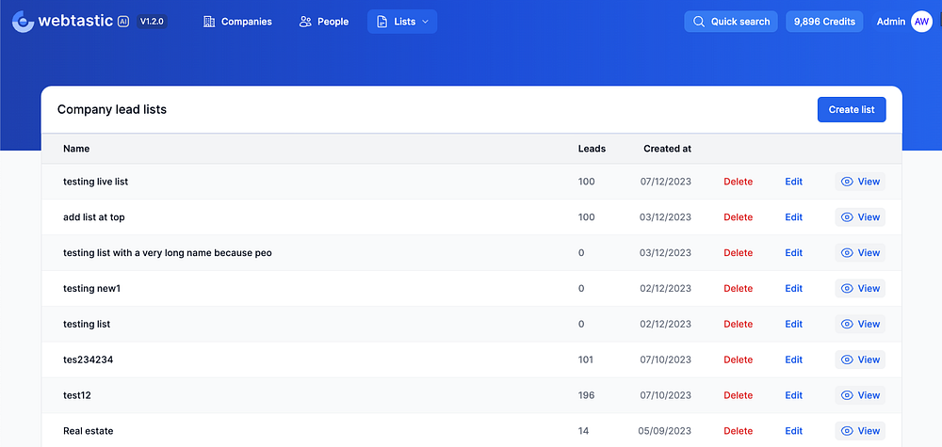
Task: Click the Create list button
Action: tap(852, 110)
